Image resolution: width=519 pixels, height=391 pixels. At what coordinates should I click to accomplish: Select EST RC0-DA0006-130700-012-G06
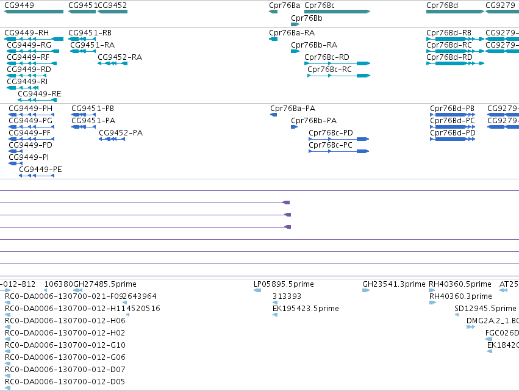(x=65, y=357)
